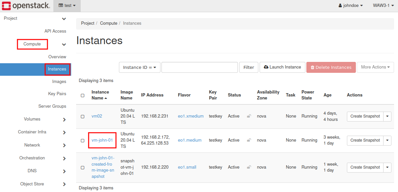Open actions dropdown arrow for vm02
This screenshot has width=398, height=192.
point(387,116)
